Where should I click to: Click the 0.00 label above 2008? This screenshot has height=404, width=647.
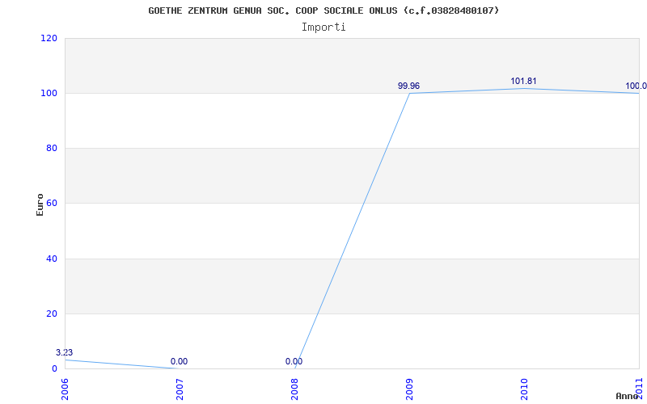coord(294,361)
